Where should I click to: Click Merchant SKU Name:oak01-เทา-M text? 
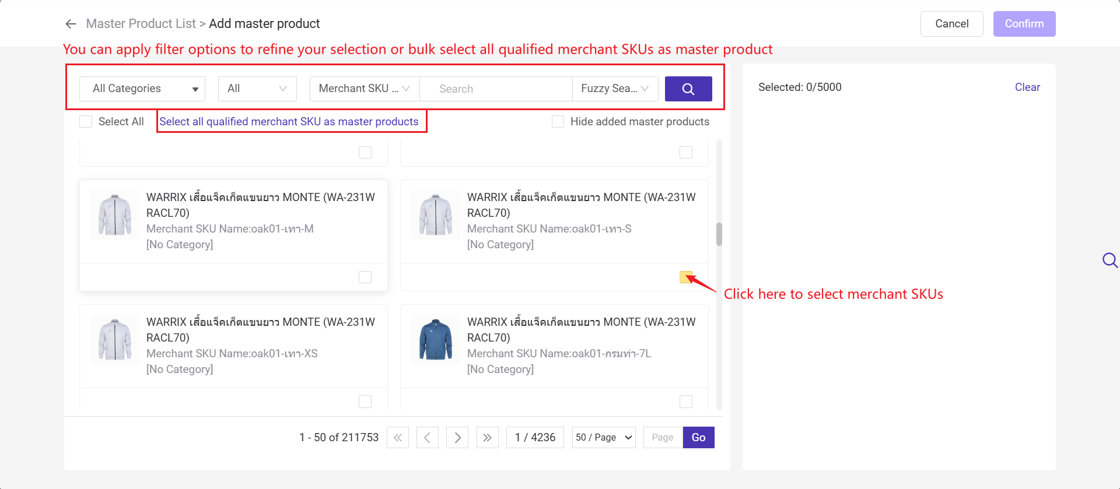click(230, 229)
